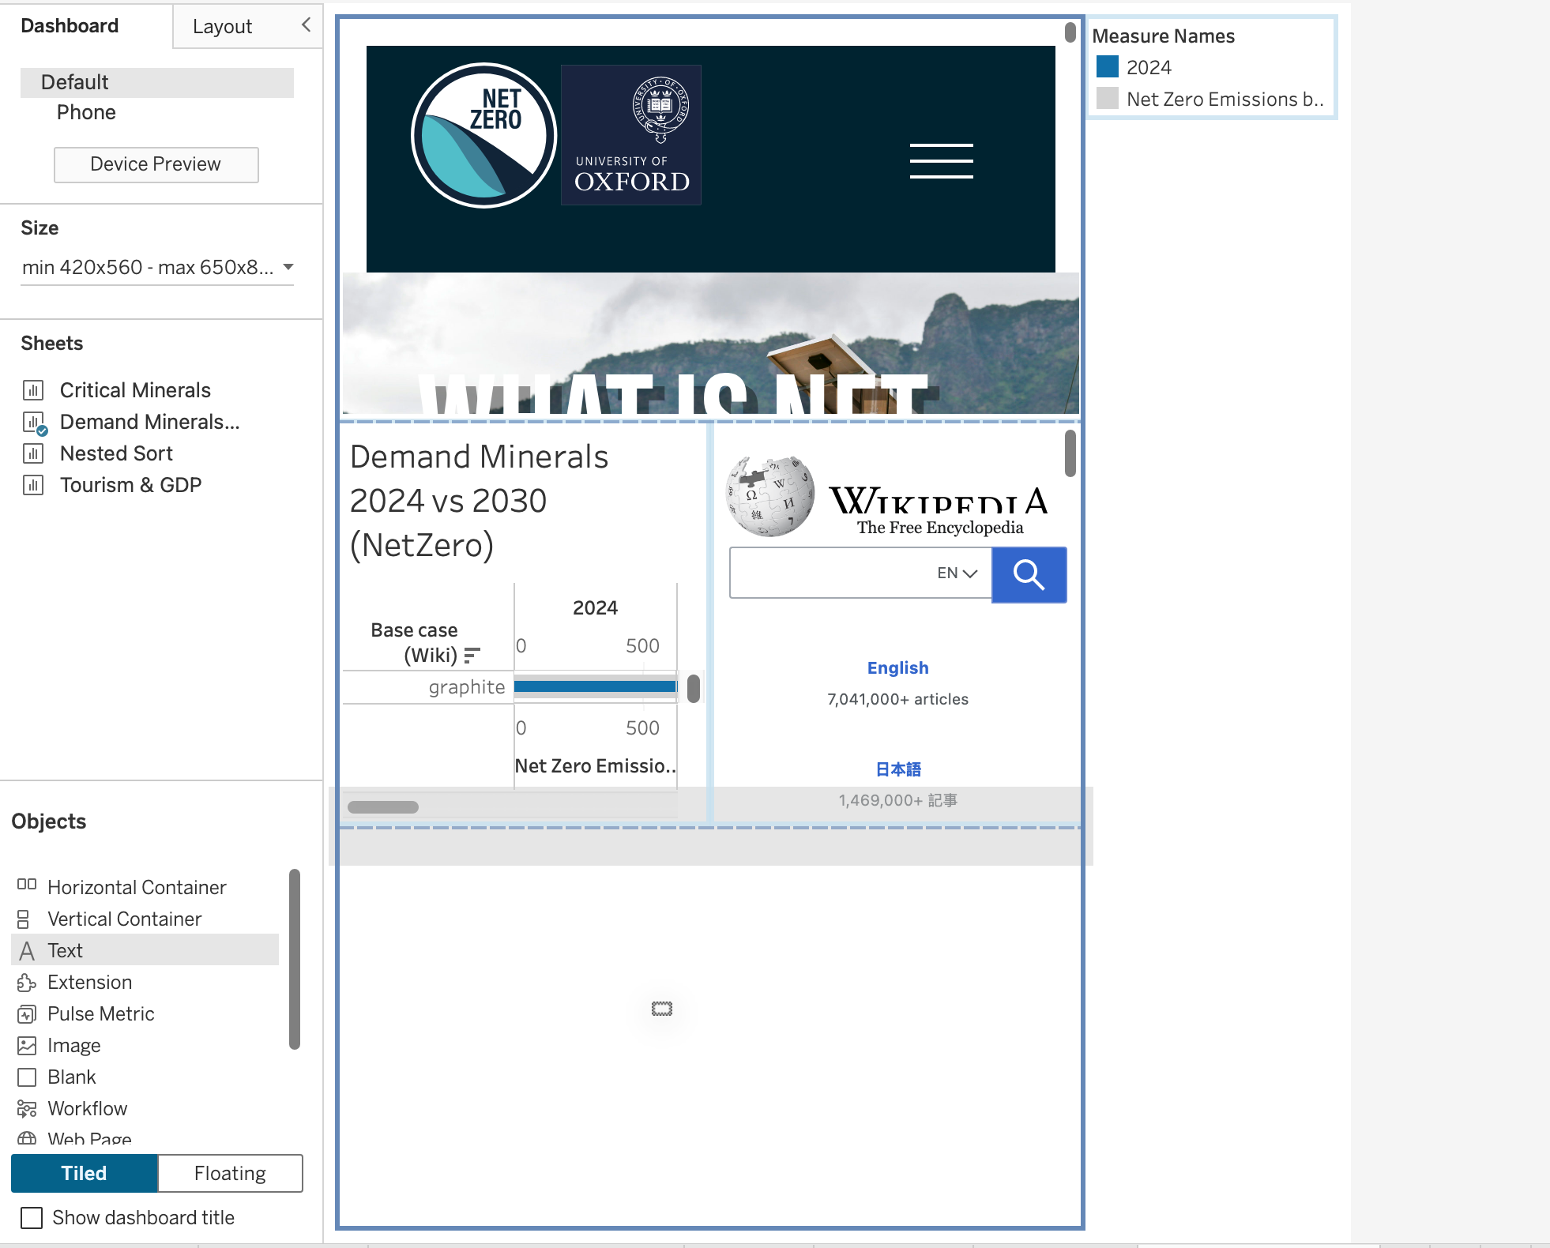Expand the EN language selector
Viewport: 1550px width, 1248px height.
coord(957,573)
